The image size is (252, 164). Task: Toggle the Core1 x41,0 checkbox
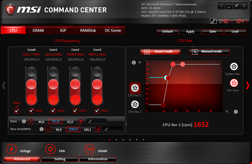click(53, 110)
